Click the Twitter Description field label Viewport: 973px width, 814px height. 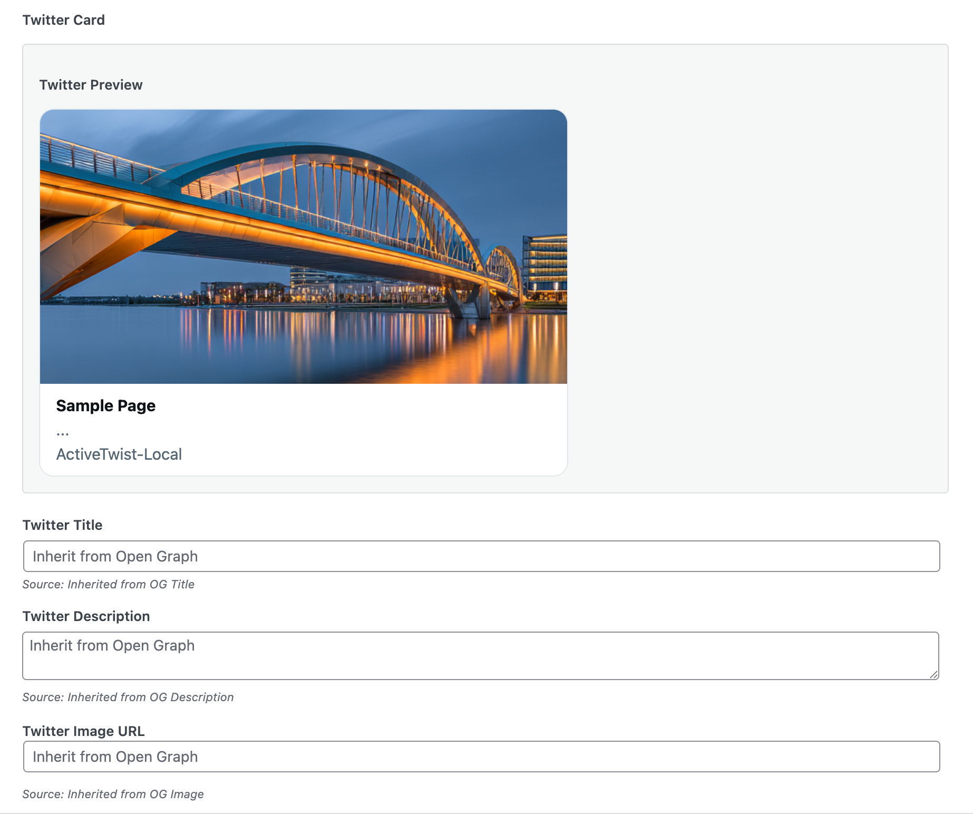pos(86,616)
